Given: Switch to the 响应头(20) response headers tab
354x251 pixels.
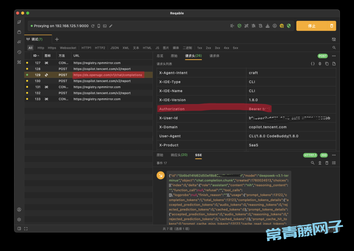Looking at the screenshot, I should point(179,155).
